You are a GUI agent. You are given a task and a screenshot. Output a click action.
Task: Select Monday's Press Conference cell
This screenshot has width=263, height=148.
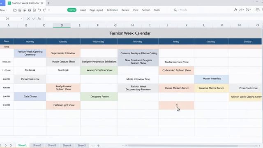30,79
